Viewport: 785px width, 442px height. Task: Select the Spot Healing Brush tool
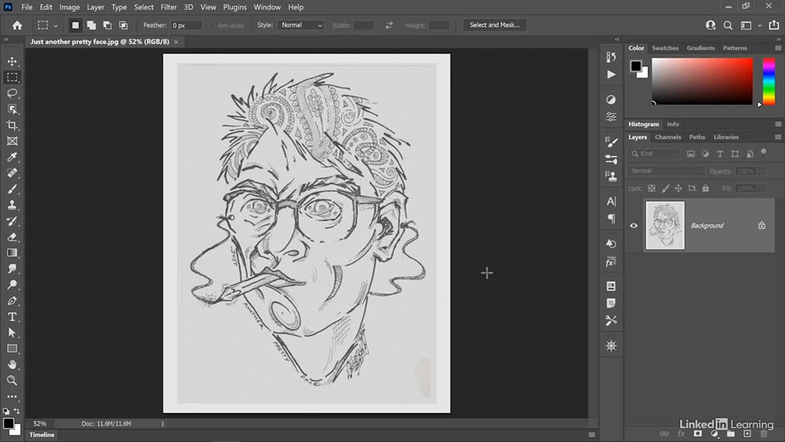tap(12, 173)
